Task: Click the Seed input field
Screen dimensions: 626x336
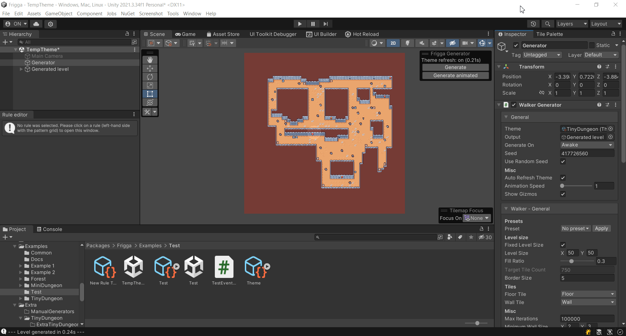Action: pos(587,154)
